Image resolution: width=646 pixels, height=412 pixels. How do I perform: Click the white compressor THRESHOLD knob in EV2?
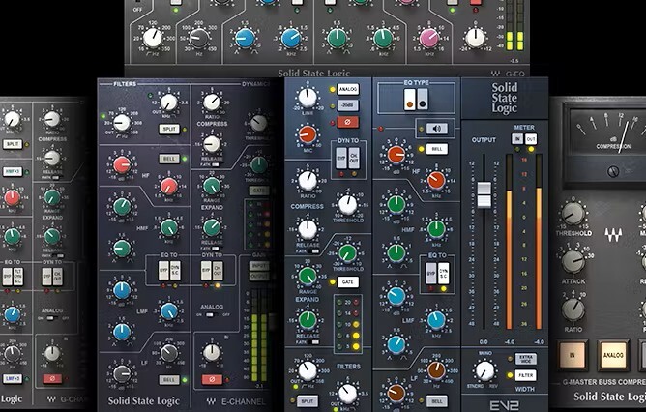[348, 205]
